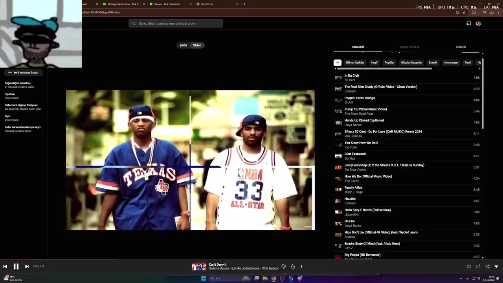Select the All filter chip
Viewport: 503px width, 283px height.
[337, 62]
